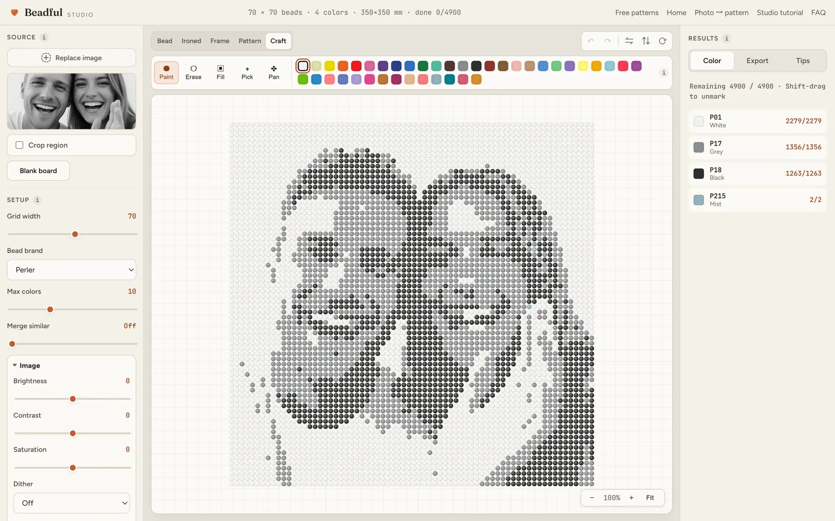
Task: Click the P01 White count 2279/2279
Action: 803,121
